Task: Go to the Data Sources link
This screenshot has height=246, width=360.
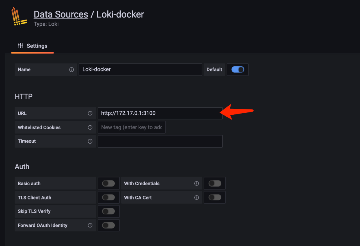Action: pyautogui.click(x=61, y=14)
